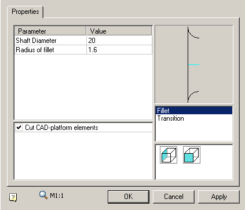Select Transition in the type list
This screenshot has width=245, height=210.
(193, 118)
